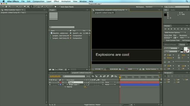190x106 pixels.
Task: Hide the Text 1 layer
Action: [50, 82]
